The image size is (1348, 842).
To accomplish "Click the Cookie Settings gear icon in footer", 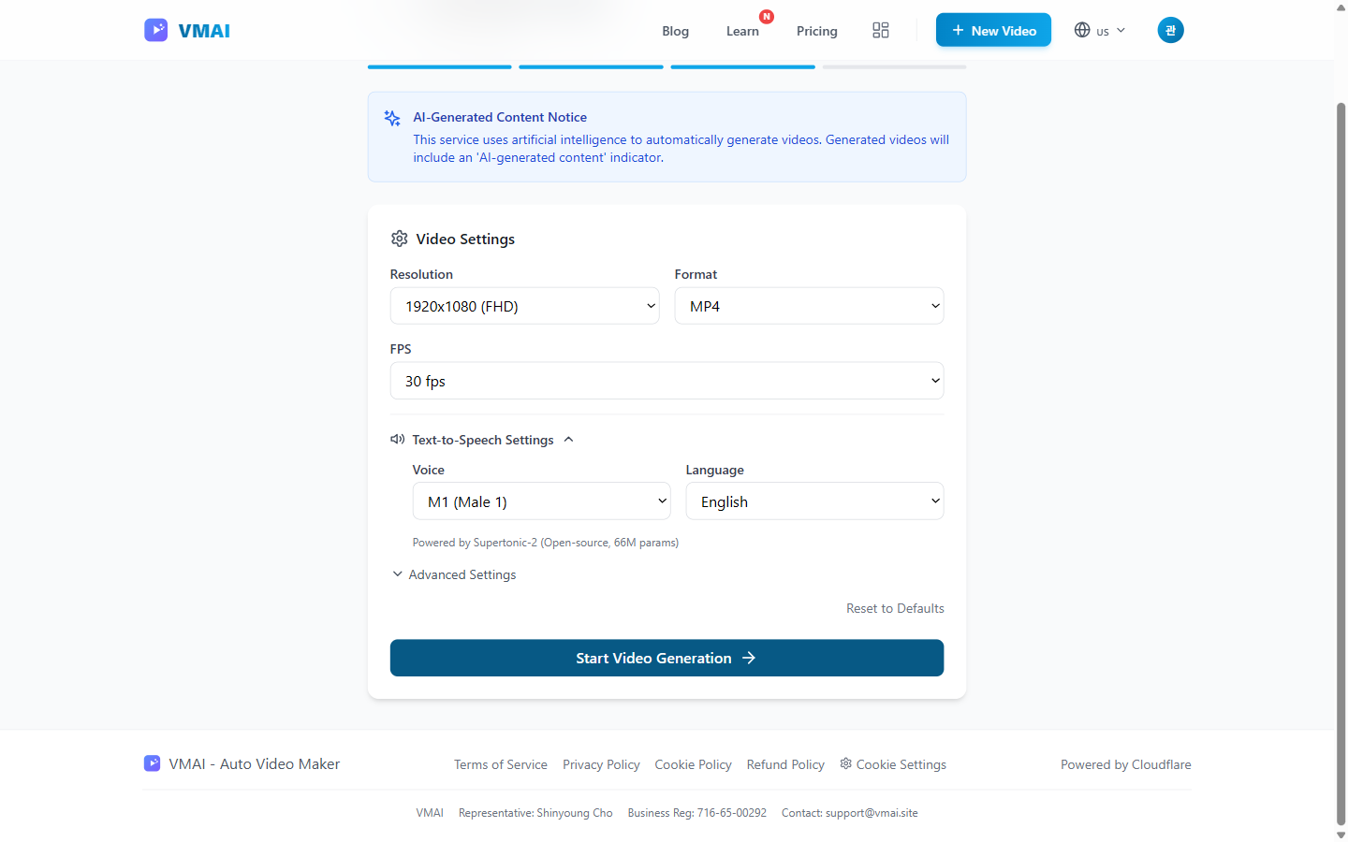I will (845, 763).
